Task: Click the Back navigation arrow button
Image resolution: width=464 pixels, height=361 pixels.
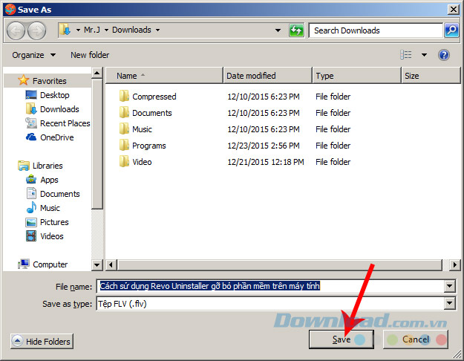Action: (16, 30)
